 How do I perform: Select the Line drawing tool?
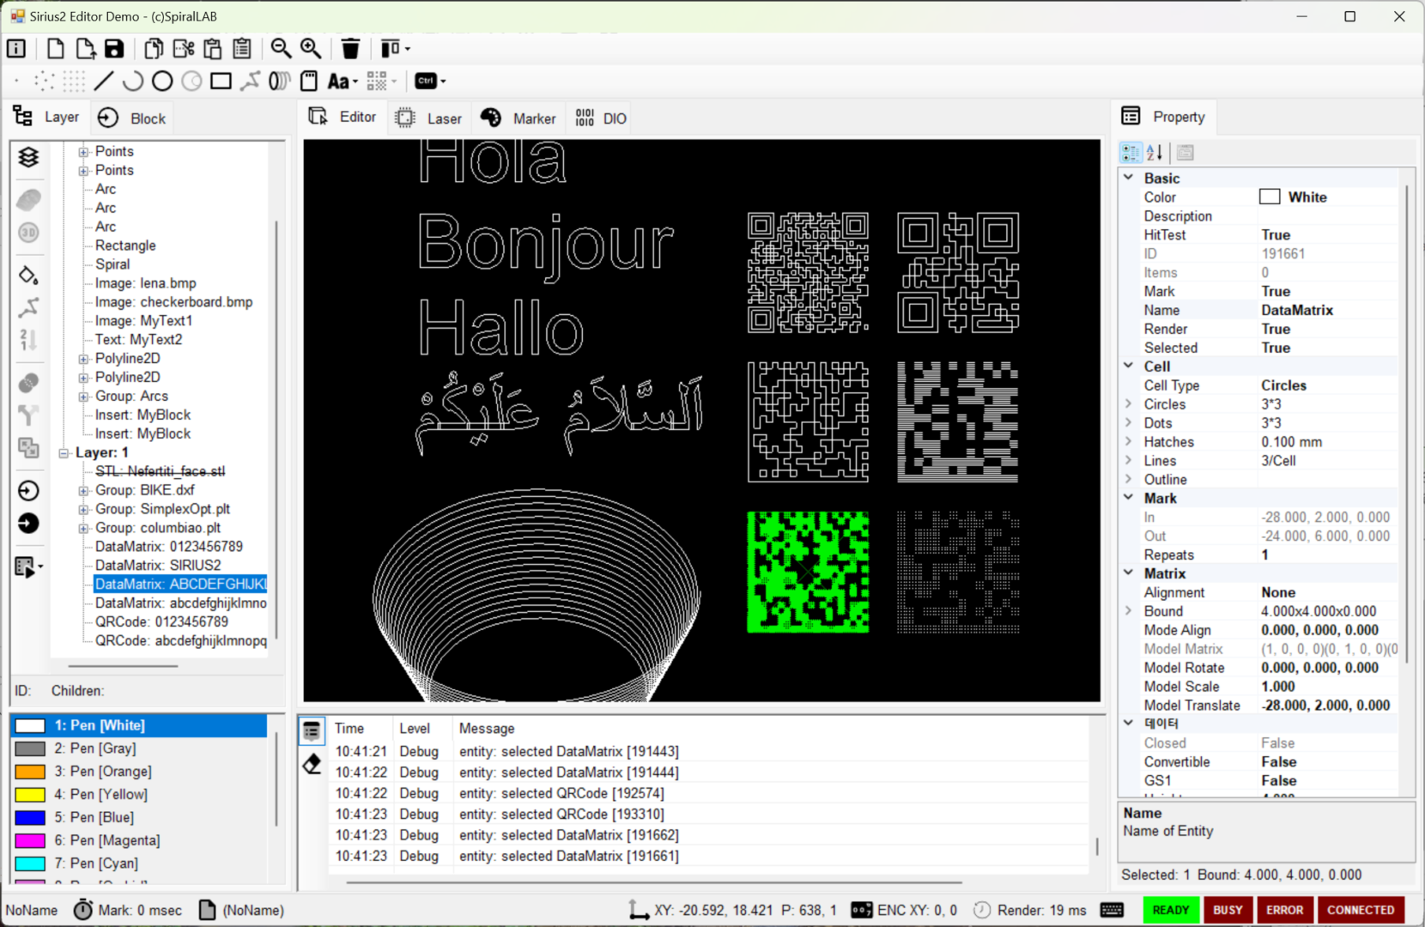104,82
